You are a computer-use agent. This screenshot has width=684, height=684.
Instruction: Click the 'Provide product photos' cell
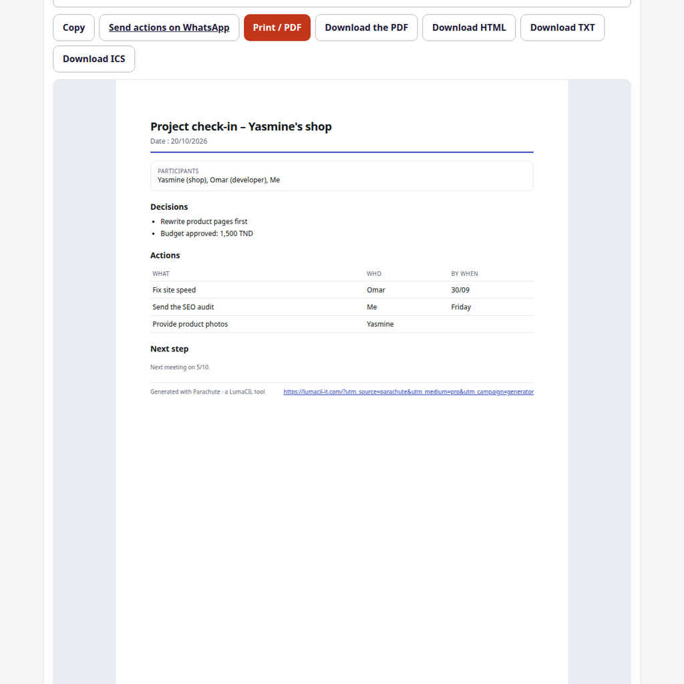[190, 324]
